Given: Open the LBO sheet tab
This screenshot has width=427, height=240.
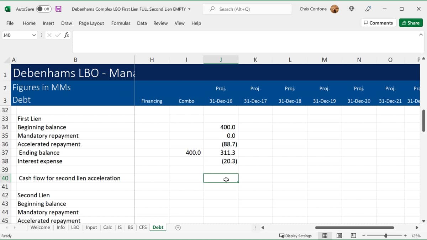Looking at the screenshot, I should [x=75, y=227].
